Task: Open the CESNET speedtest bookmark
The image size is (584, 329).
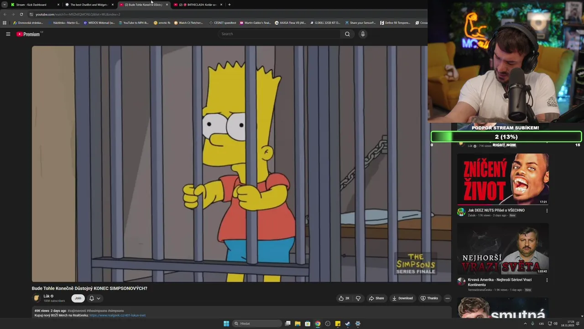Action: click(x=223, y=22)
